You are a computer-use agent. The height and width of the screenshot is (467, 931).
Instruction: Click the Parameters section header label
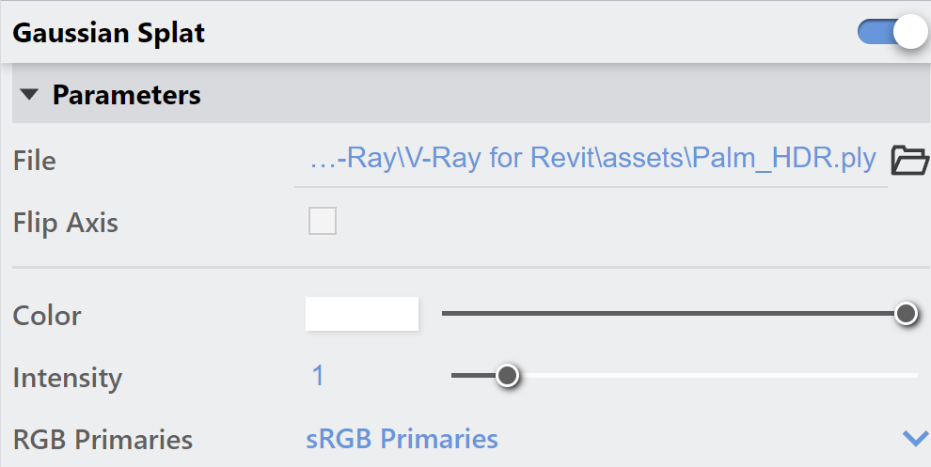(126, 95)
